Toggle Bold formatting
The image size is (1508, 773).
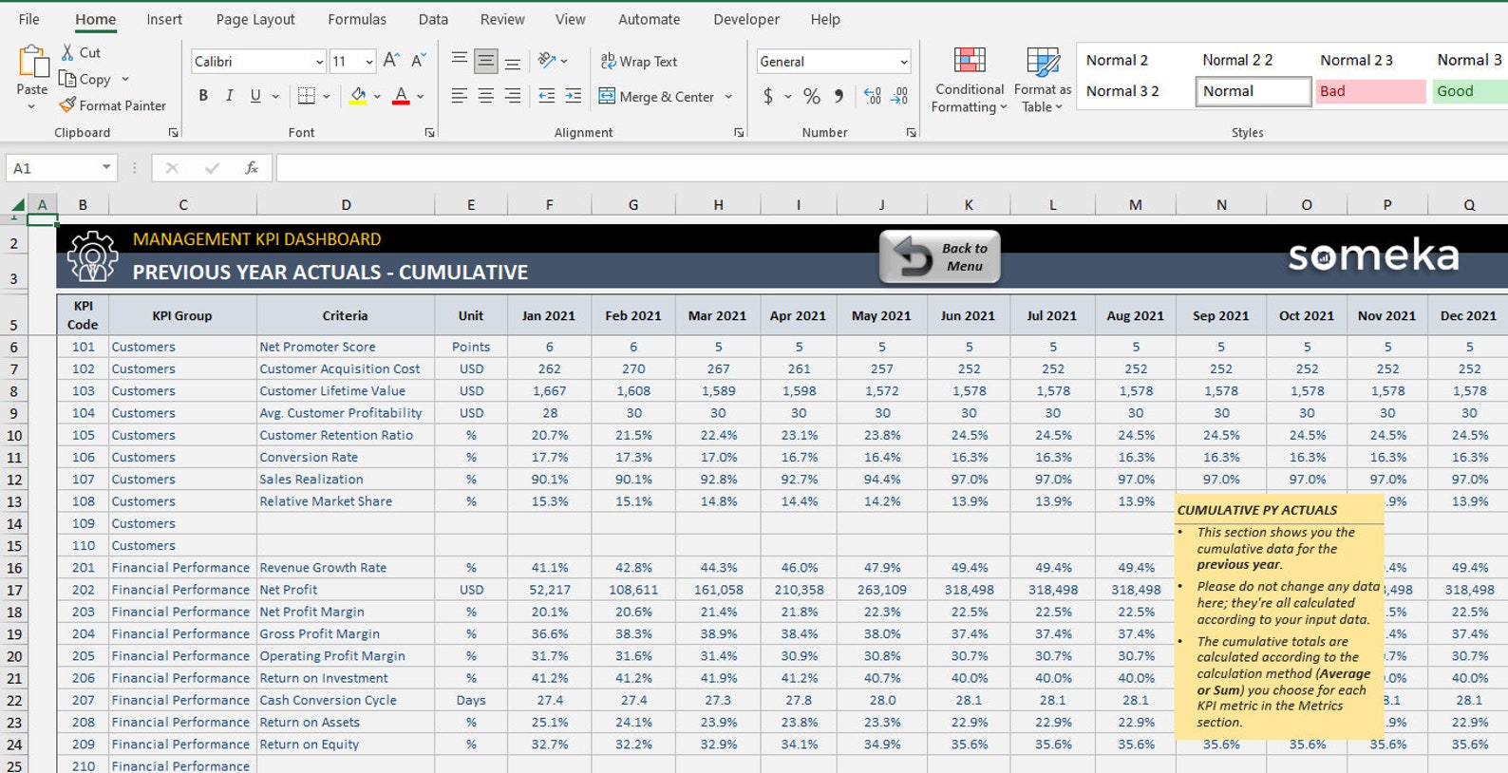tap(203, 96)
